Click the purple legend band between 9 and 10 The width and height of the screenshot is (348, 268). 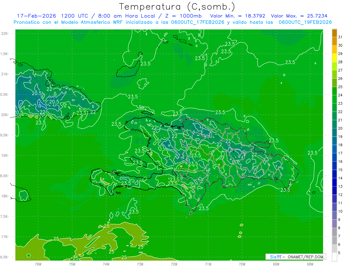click(x=334, y=215)
